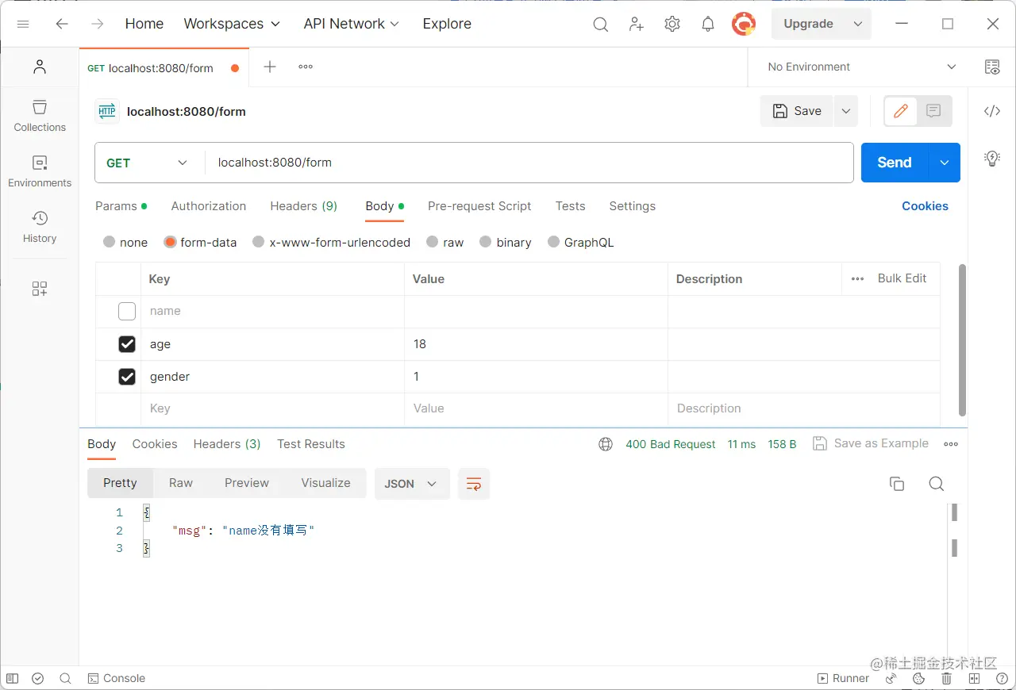
Task: Open the user avatar menu
Action: [744, 24]
